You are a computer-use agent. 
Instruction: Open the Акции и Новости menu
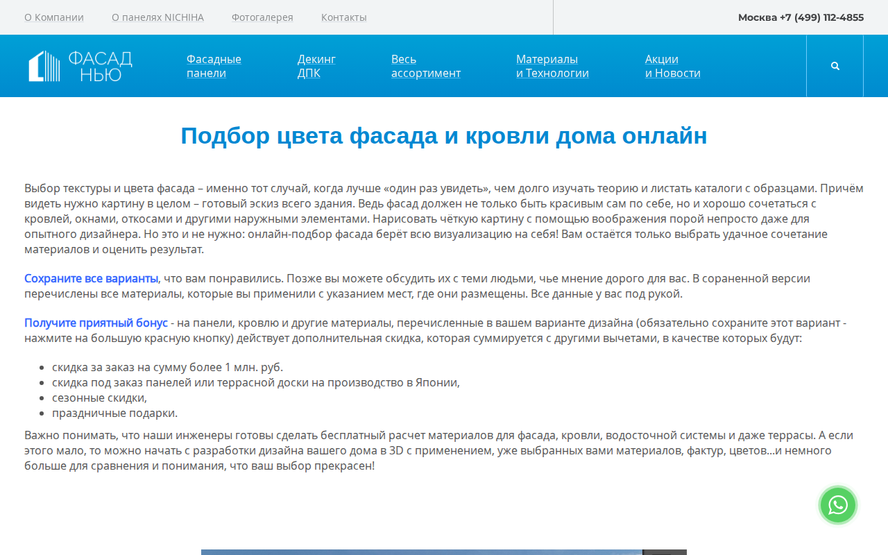click(673, 66)
